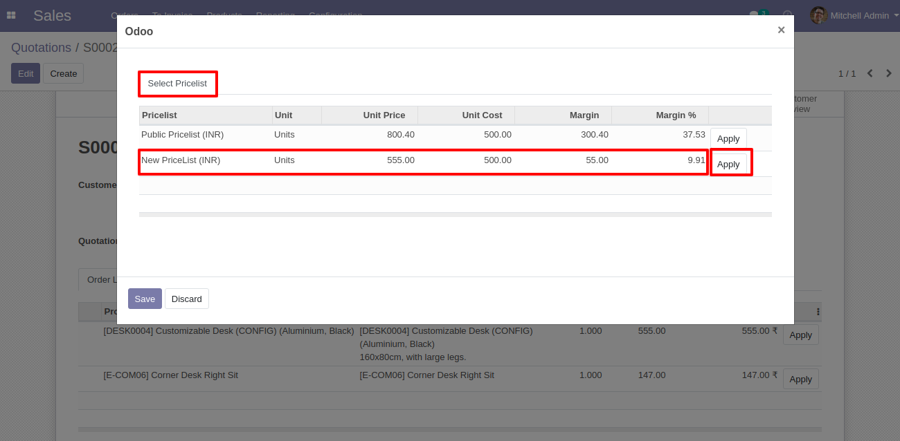Apply button for Customizable Desk order line

pyautogui.click(x=801, y=335)
